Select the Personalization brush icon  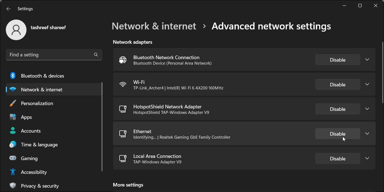pos(13,103)
